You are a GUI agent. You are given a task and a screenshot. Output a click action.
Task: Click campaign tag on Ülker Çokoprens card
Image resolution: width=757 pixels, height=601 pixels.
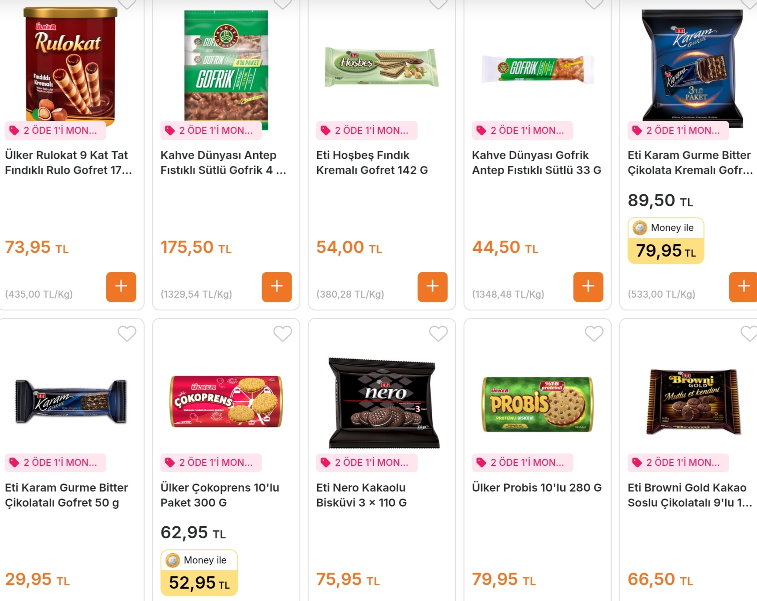point(211,462)
